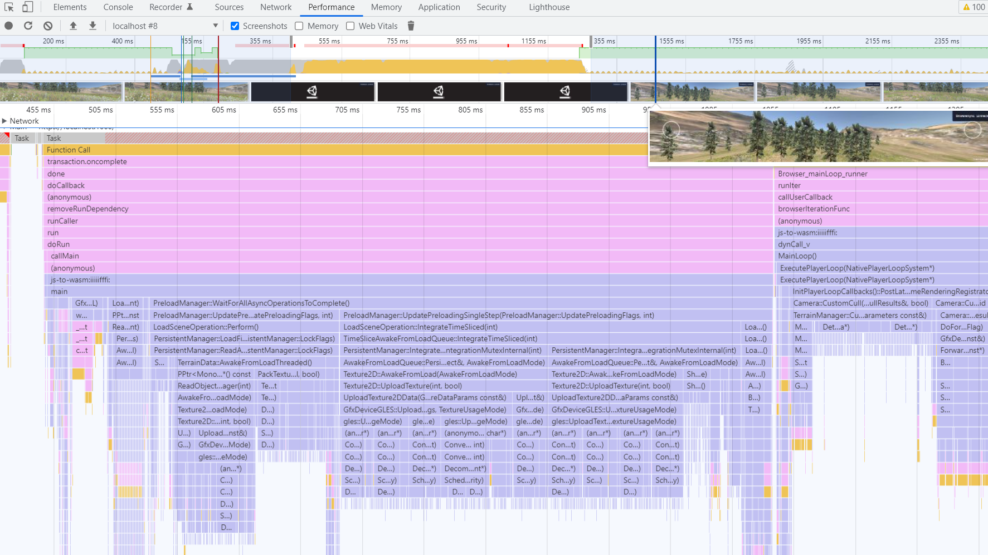The image size is (988, 555).
Task: Select the Browser_mainLoop_runner flame entry
Action: click(822, 174)
